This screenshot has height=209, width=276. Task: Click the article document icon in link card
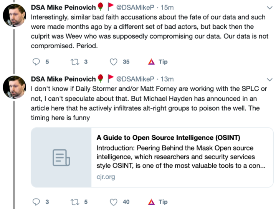(x=61, y=158)
